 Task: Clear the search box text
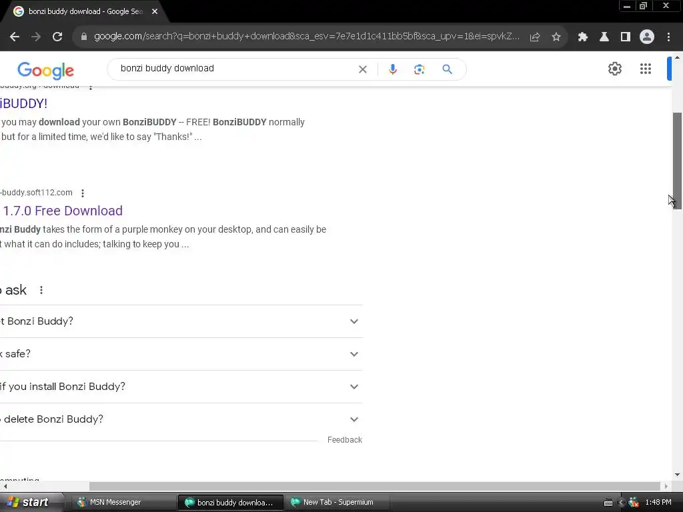pos(362,69)
